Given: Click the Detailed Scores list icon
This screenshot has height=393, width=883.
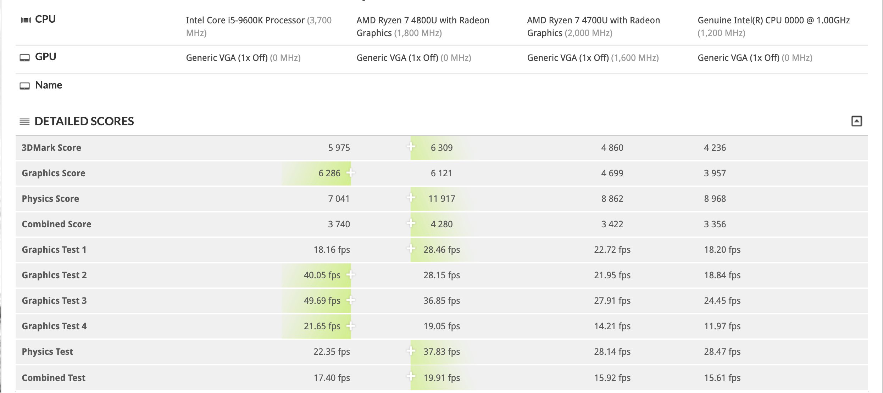Looking at the screenshot, I should pyautogui.click(x=24, y=122).
